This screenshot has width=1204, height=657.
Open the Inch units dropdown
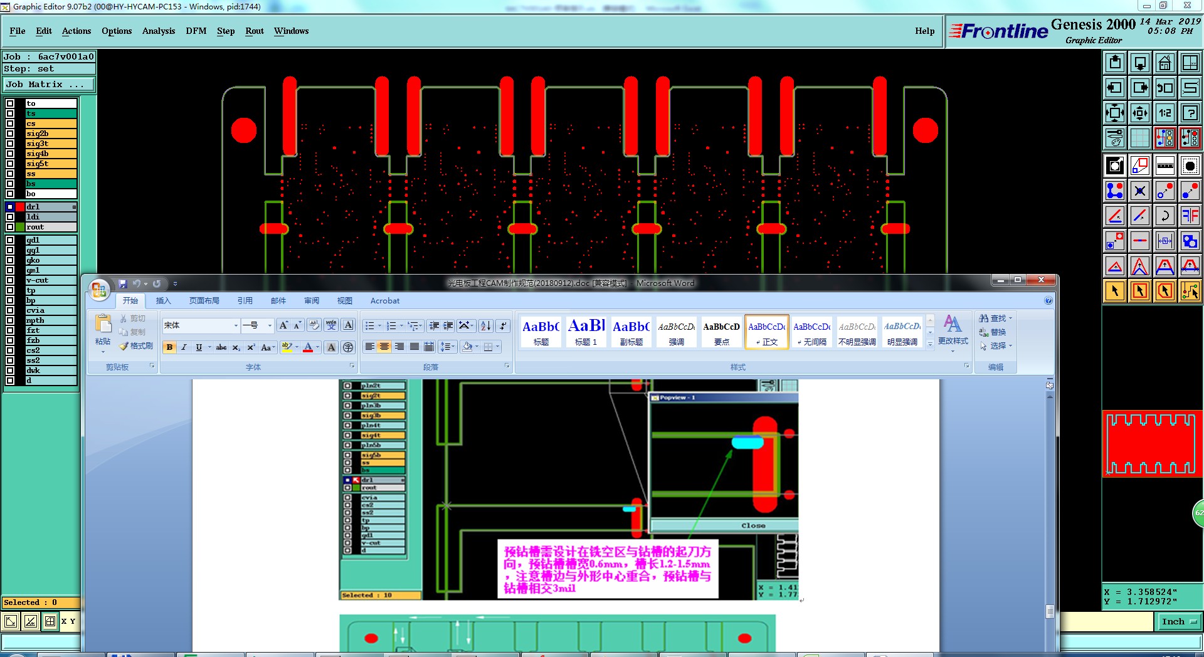click(x=1180, y=622)
